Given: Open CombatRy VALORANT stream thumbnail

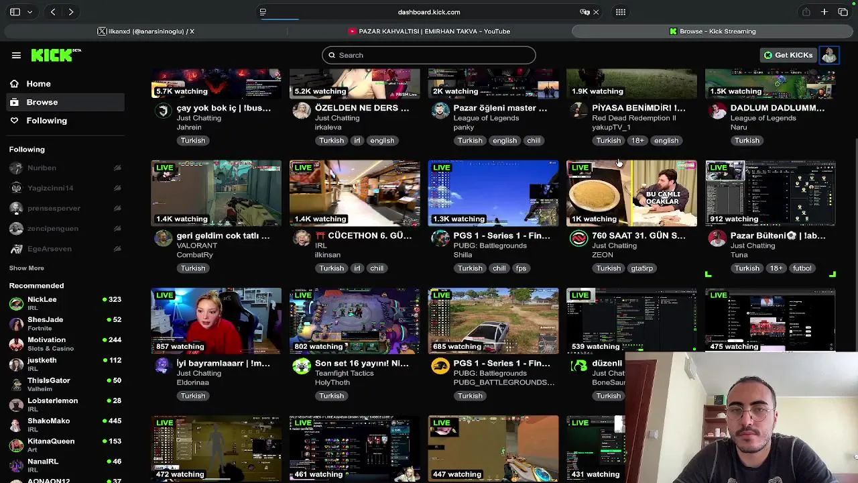Looking at the screenshot, I should click(x=216, y=193).
